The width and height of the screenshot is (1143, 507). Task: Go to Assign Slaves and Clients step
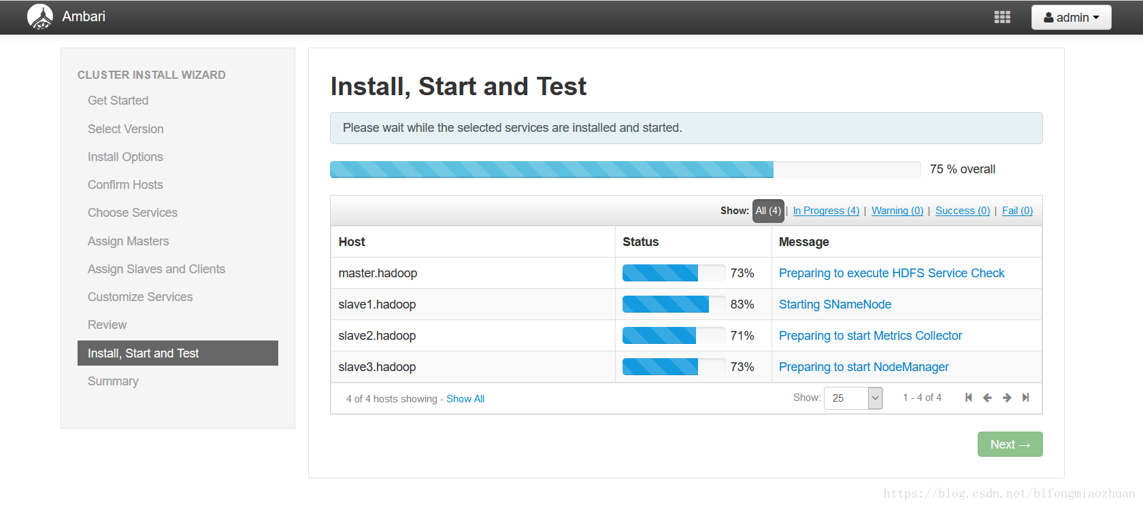click(156, 269)
